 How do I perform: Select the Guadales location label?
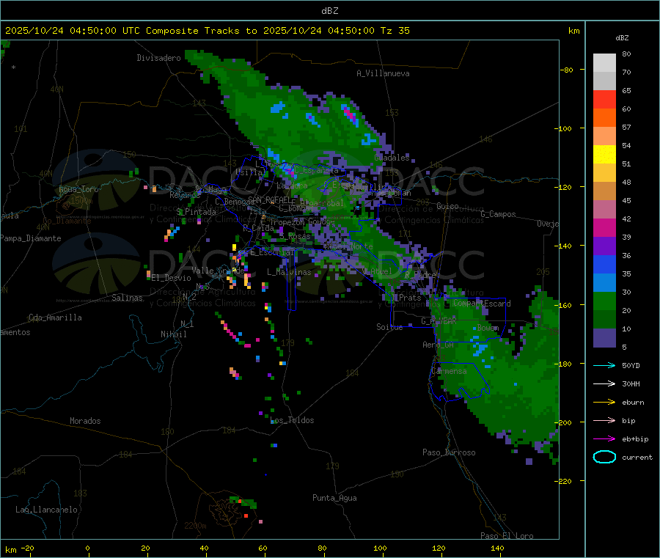tap(392, 158)
